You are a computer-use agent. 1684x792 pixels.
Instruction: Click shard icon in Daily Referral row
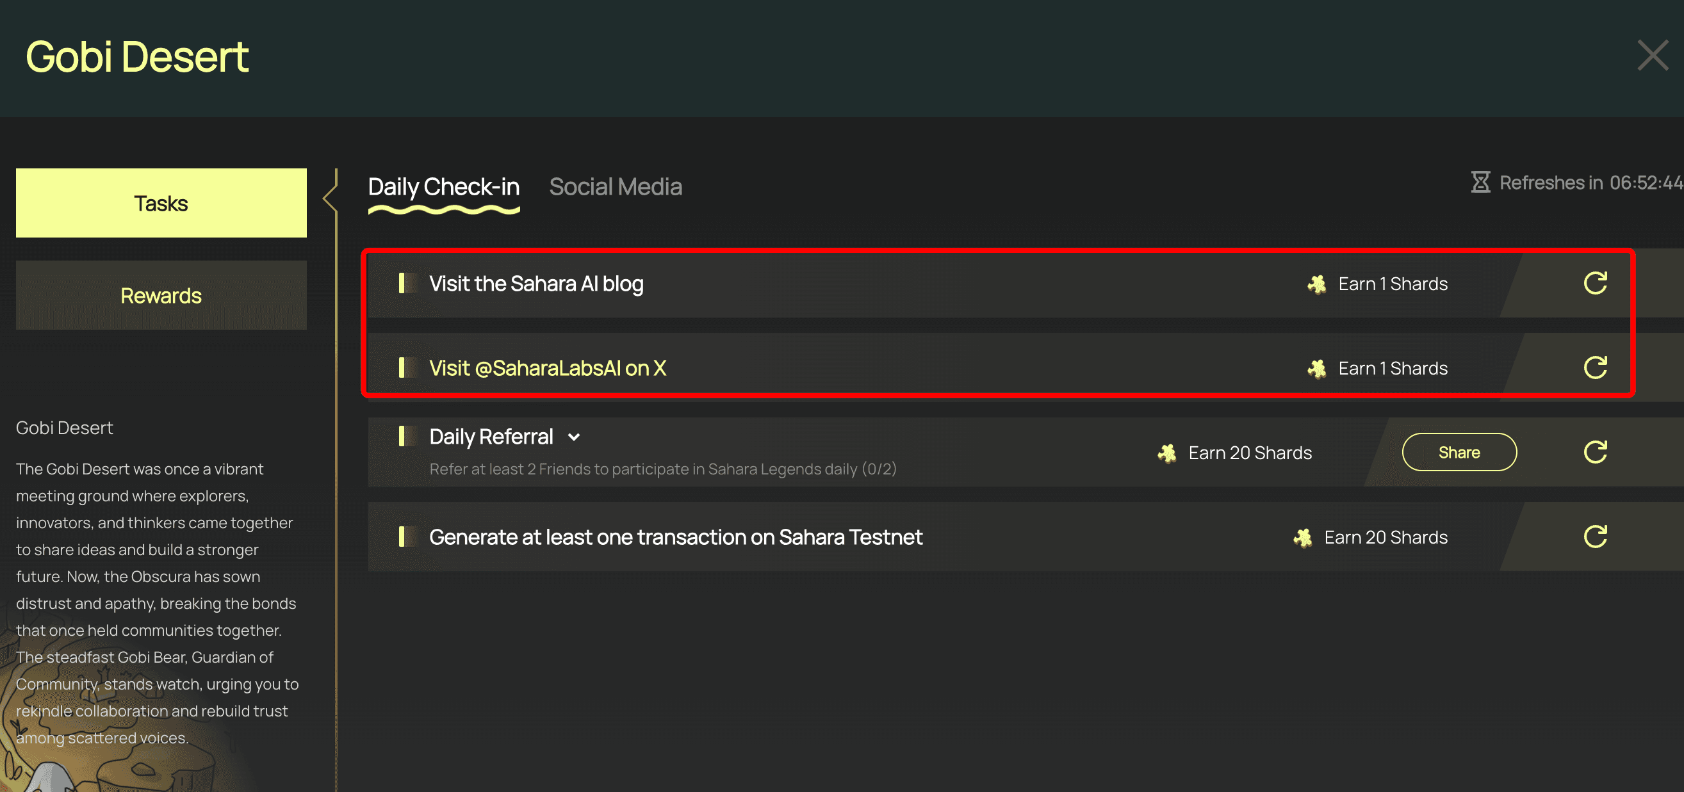click(1167, 453)
